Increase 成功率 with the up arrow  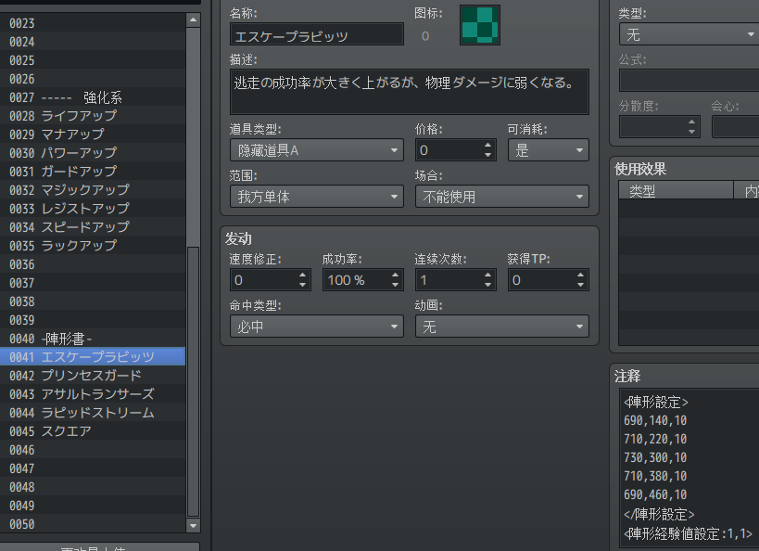(395, 275)
